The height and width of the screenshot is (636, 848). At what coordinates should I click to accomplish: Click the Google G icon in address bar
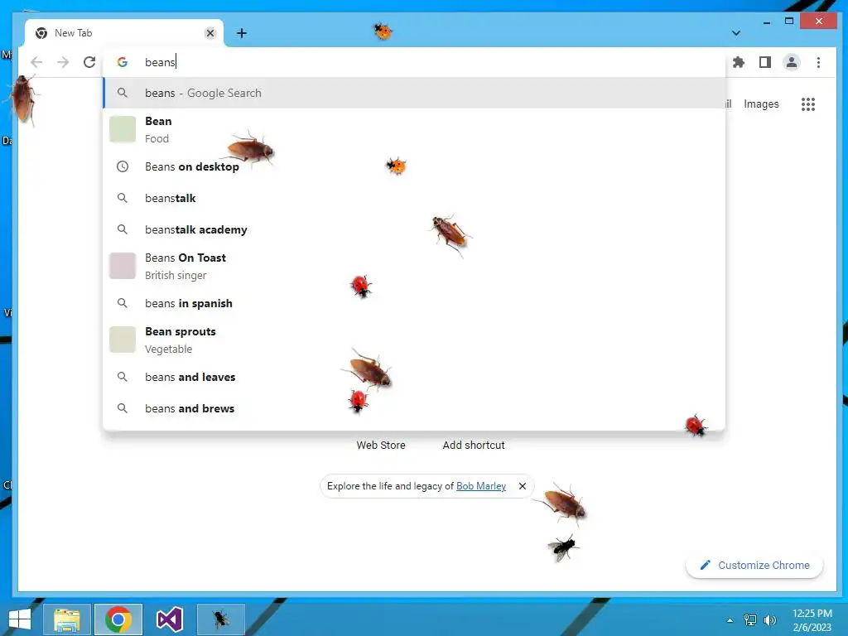[x=123, y=62]
